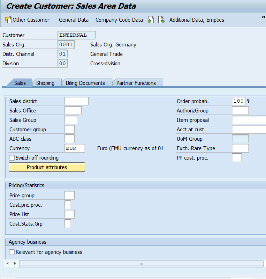This screenshot has width=266, height=279.
Task: Expand the toolbar overflow chevron
Action: [264, 17]
